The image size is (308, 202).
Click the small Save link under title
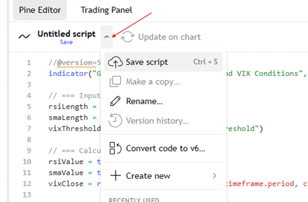tap(66, 42)
